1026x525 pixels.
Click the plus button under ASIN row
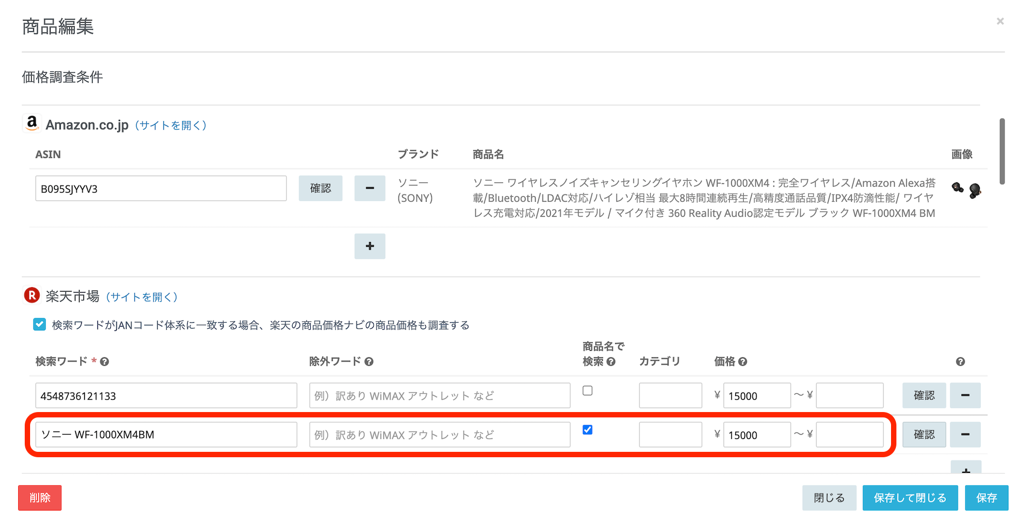pyautogui.click(x=369, y=246)
